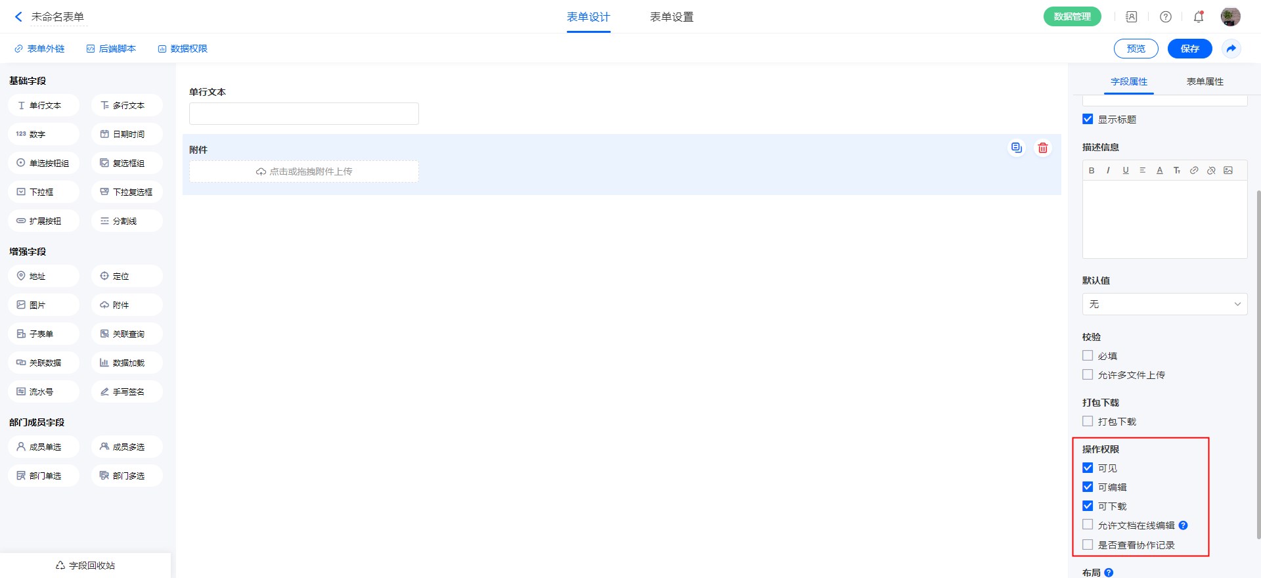Viewport: 1261px width, 578px height.
Task: Switch to the 表单设置 tab
Action: (x=671, y=17)
